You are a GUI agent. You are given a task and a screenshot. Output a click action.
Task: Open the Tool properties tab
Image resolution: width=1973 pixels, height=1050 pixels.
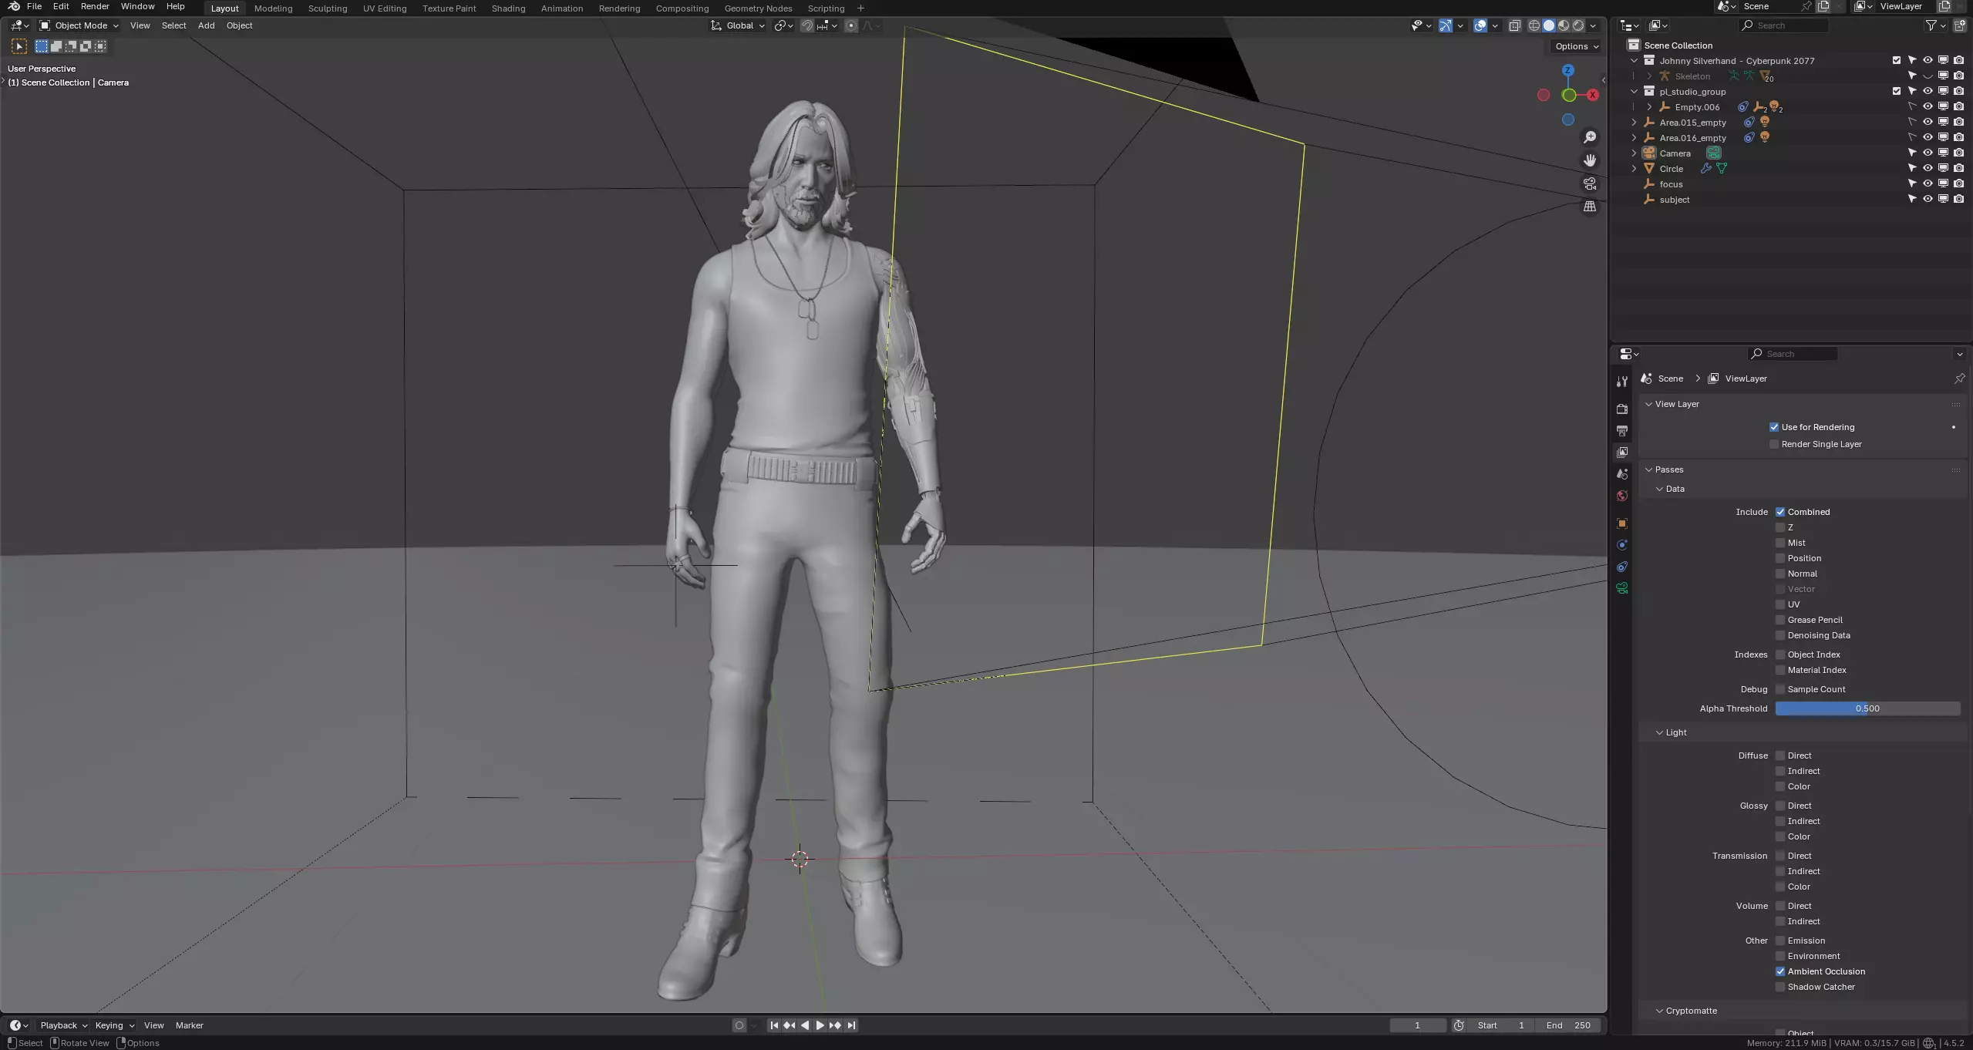click(x=1622, y=382)
